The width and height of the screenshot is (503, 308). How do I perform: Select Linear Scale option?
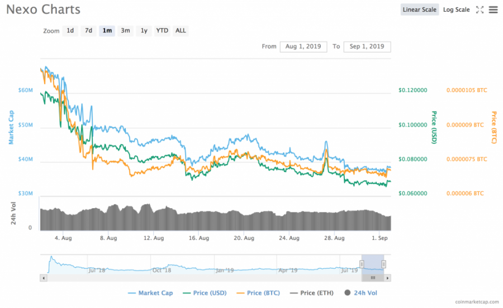point(419,9)
